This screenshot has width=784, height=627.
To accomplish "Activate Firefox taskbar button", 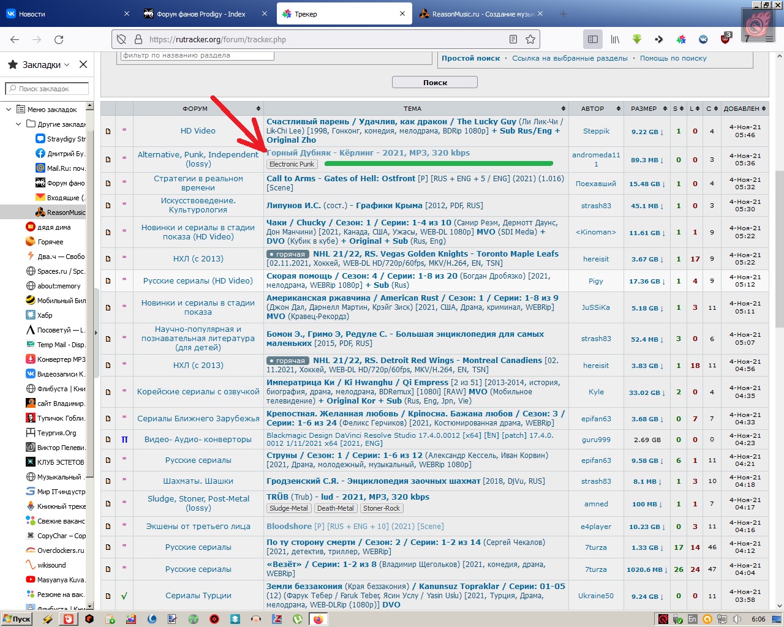I will coord(318,619).
